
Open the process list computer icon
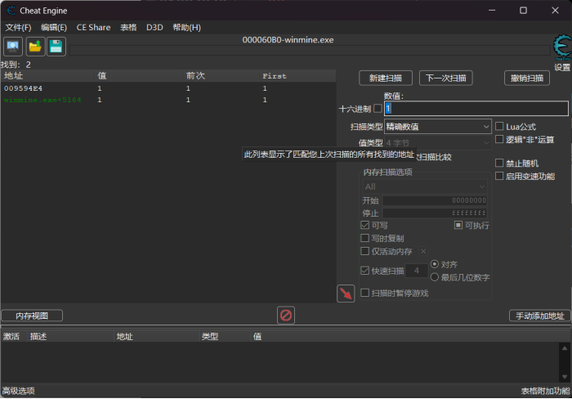point(13,47)
